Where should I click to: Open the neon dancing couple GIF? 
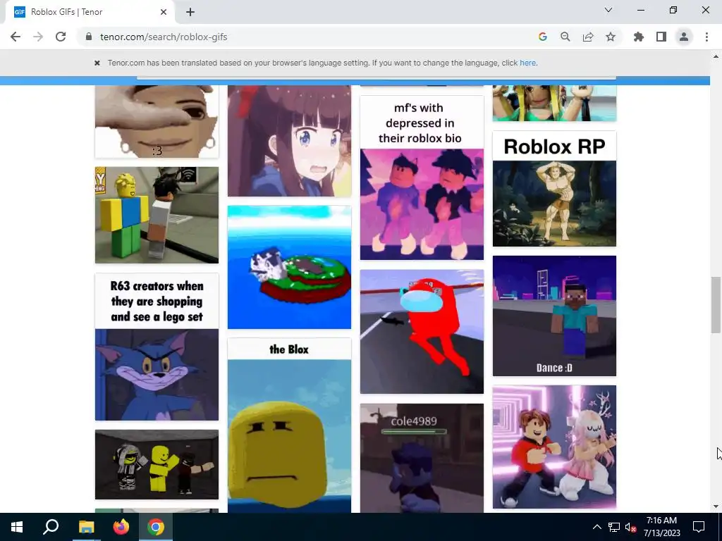(x=554, y=447)
